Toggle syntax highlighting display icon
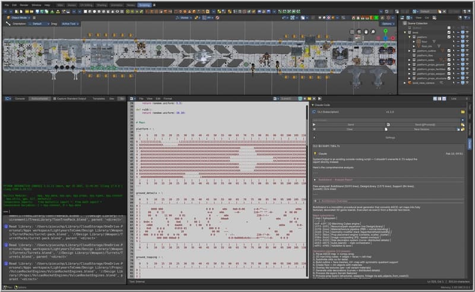The height and width of the screenshot is (292, 475). 444,99
